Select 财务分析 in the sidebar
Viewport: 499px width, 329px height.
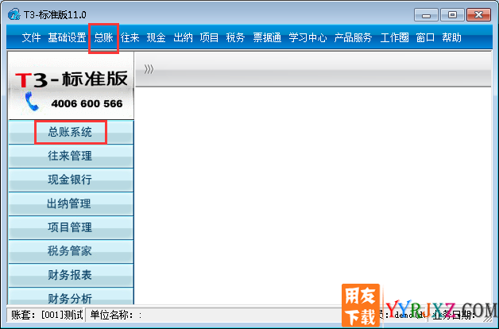(71, 296)
